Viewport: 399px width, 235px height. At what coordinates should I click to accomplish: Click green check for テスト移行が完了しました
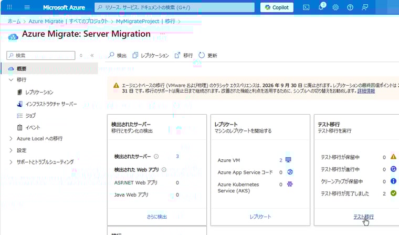coord(393,193)
